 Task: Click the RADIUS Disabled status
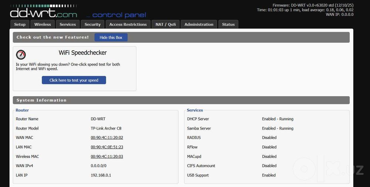[269, 138]
